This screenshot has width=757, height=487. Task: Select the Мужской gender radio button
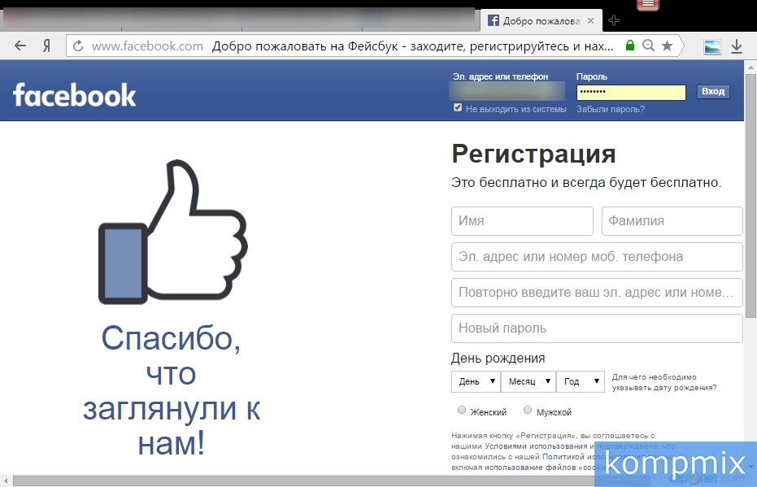pyautogui.click(x=528, y=411)
